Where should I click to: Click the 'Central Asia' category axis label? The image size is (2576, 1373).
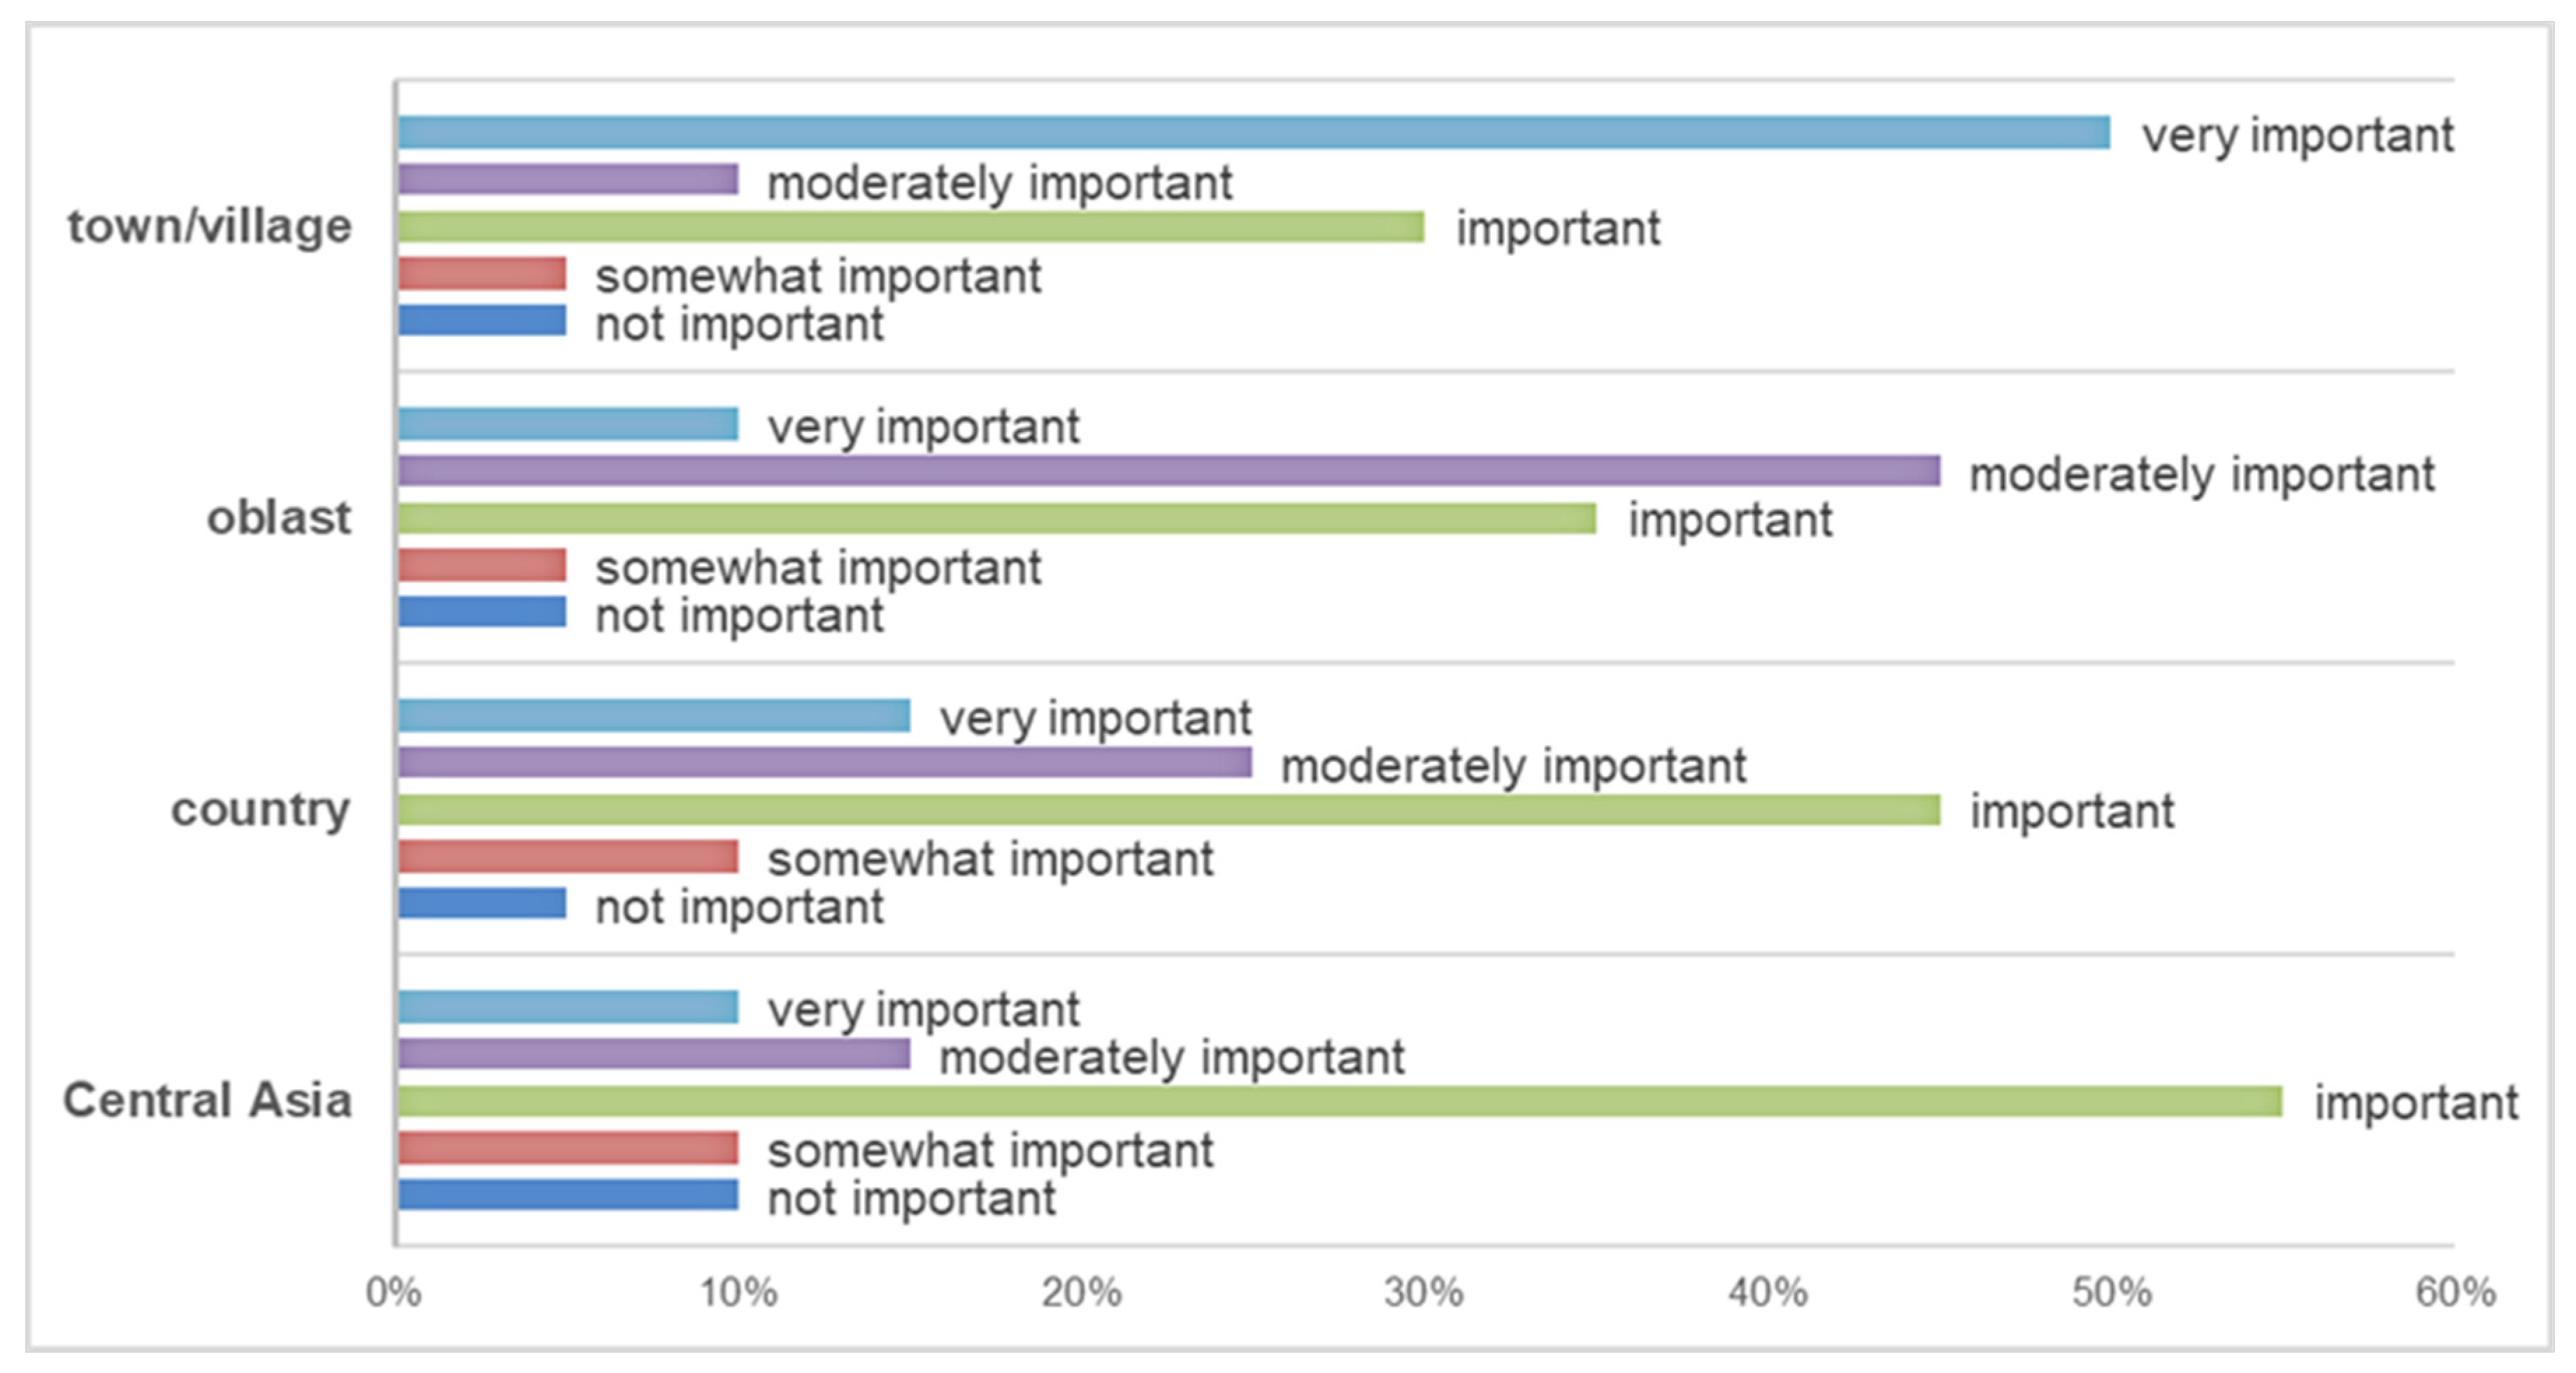point(207,1100)
